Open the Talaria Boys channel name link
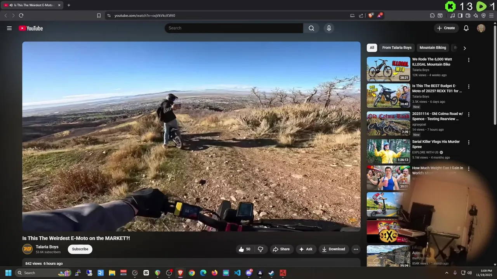This screenshot has height=279, width=497. [x=47, y=247]
